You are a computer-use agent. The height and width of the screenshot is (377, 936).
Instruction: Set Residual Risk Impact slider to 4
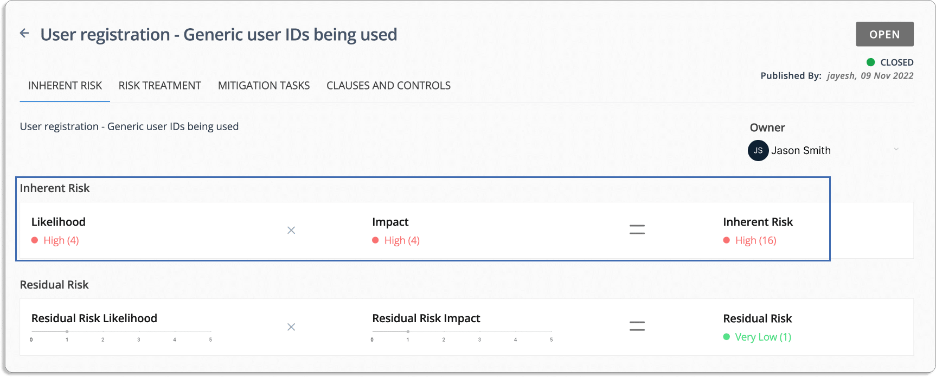click(x=515, y=331)
